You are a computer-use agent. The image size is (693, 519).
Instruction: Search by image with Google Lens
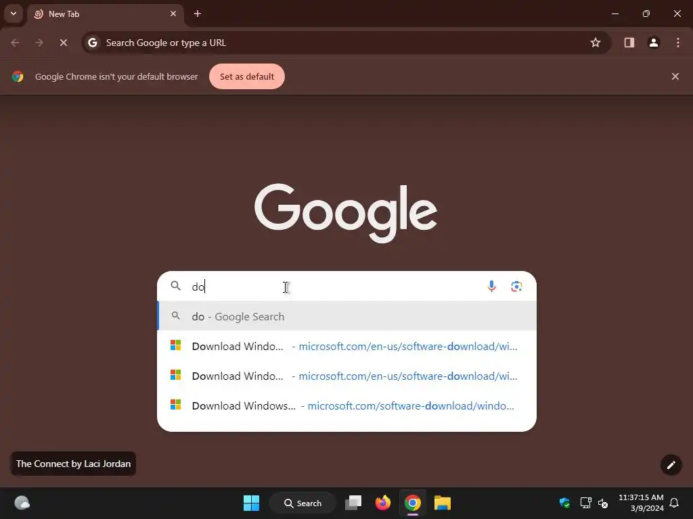(516, 287)
